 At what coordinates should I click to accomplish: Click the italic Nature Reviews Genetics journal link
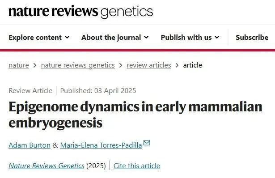click(x=47, y=166)
